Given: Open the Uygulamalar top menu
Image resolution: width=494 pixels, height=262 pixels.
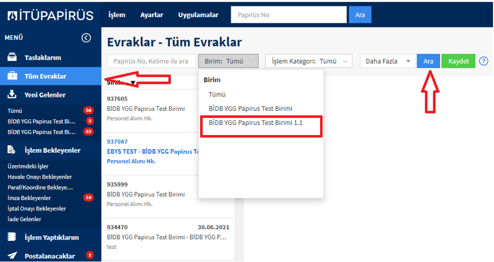Looking at the screenshot, I should (x=198, y=15).
